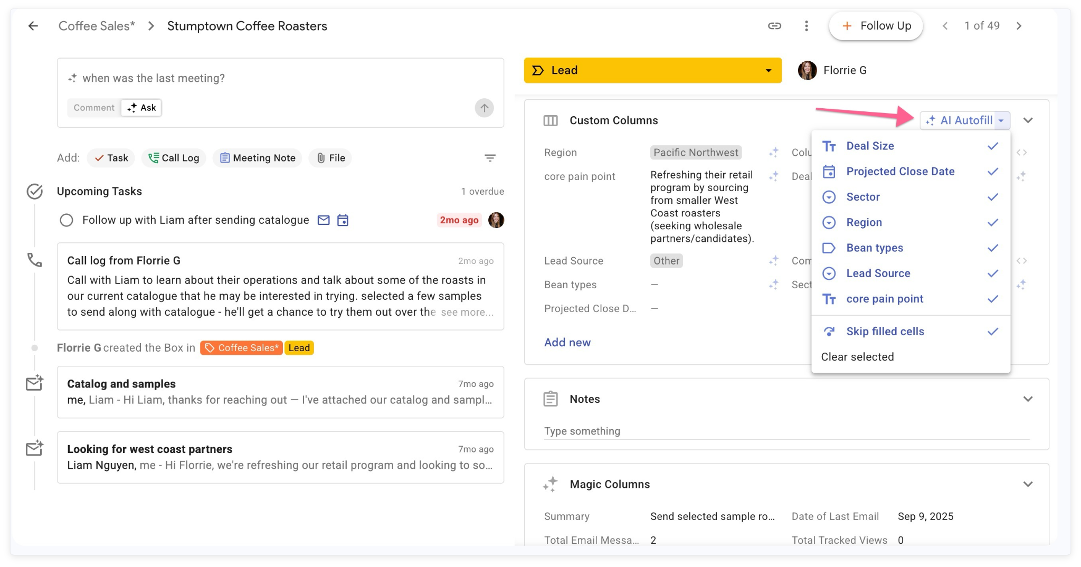Open the three-dot more options menu
This screenshot has height=567, width=1081.
[806, 26]
